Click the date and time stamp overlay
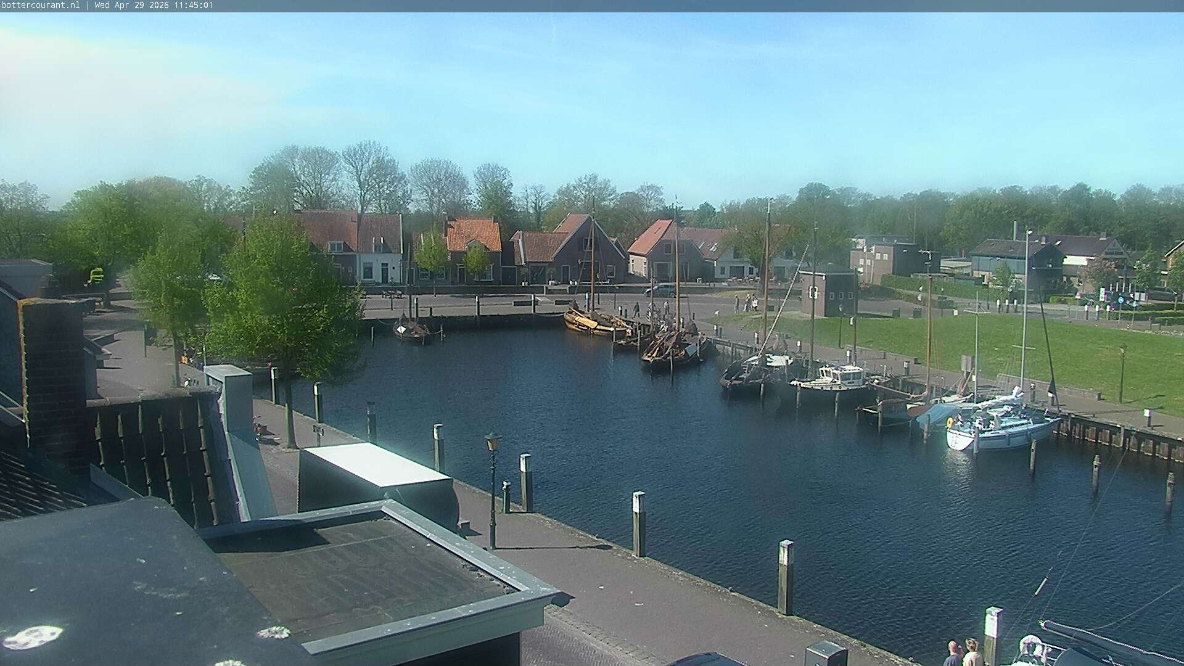1184x666 pixels. (154, 6)
